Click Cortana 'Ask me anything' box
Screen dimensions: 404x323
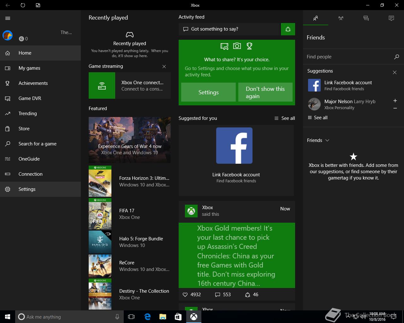coord(69,317)
